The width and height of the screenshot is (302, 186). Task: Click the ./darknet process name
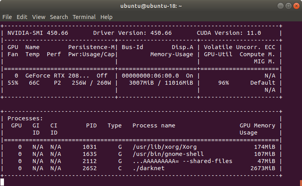pos(148,168)
